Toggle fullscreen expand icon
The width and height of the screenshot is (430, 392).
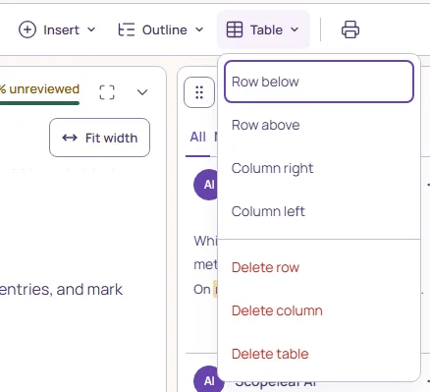[107, 92]
